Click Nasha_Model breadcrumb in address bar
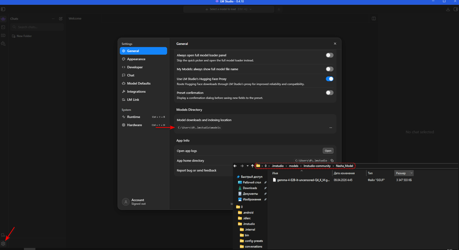 point(344,166)
